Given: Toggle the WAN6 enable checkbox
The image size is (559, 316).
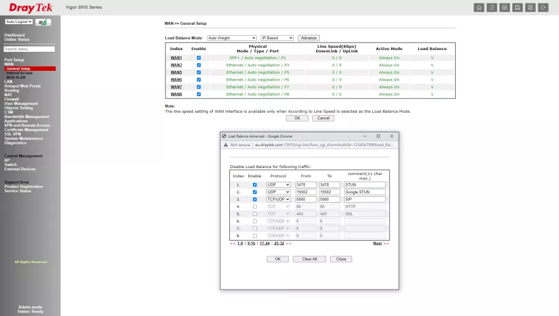Looking at the screenshot, I should tap(199, 80).
